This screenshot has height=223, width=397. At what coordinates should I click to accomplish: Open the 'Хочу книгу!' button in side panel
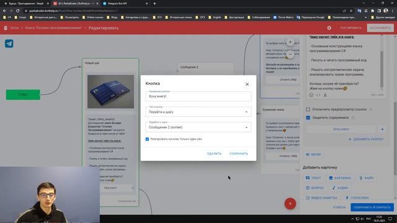[x=341, y=129]
